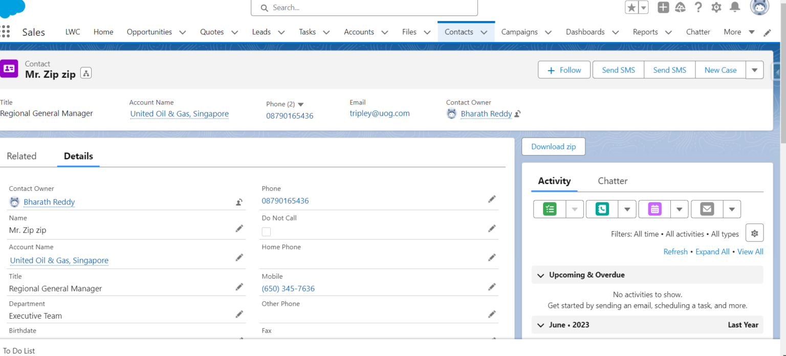The height and width of the screenshot is (356, 786).
Task: Open Salesforce Setup with the gear icon
Action: 716,7
